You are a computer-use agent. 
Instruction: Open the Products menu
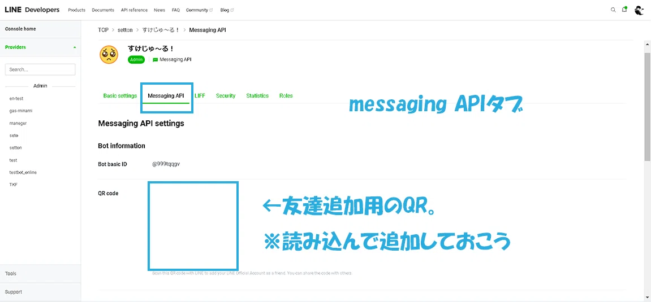click(77, 10)
